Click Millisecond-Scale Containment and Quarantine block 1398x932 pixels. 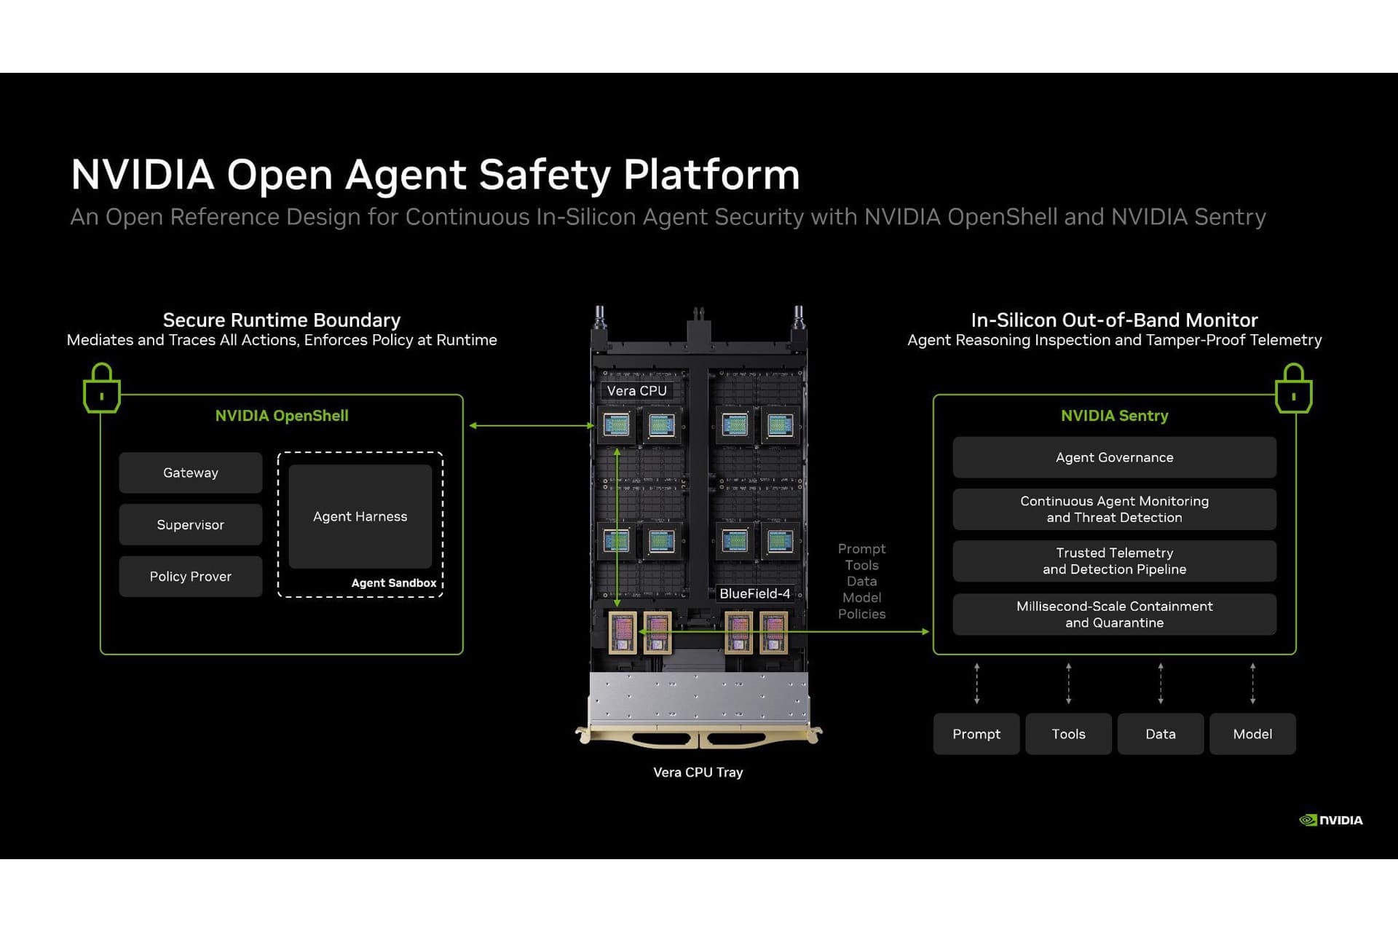[1114, 614]
